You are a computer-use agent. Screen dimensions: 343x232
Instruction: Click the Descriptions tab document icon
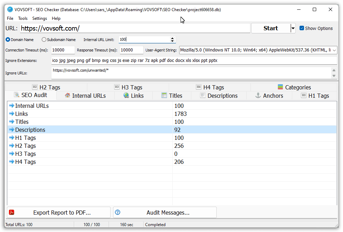pyautogui.click(x=203, y=95)
